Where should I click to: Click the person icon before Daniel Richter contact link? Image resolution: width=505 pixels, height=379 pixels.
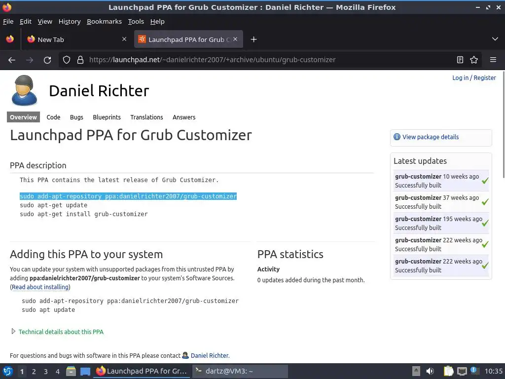coord(185,355)
